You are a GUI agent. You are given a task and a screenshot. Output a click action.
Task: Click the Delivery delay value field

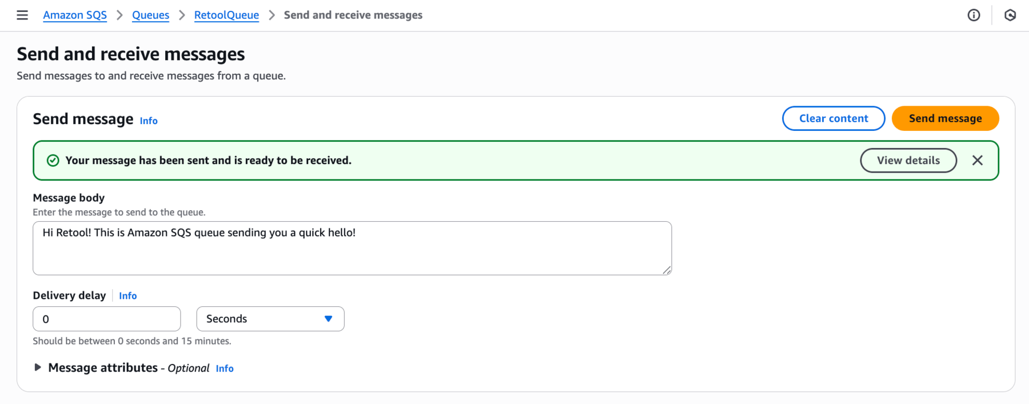[x=107, y=319]
